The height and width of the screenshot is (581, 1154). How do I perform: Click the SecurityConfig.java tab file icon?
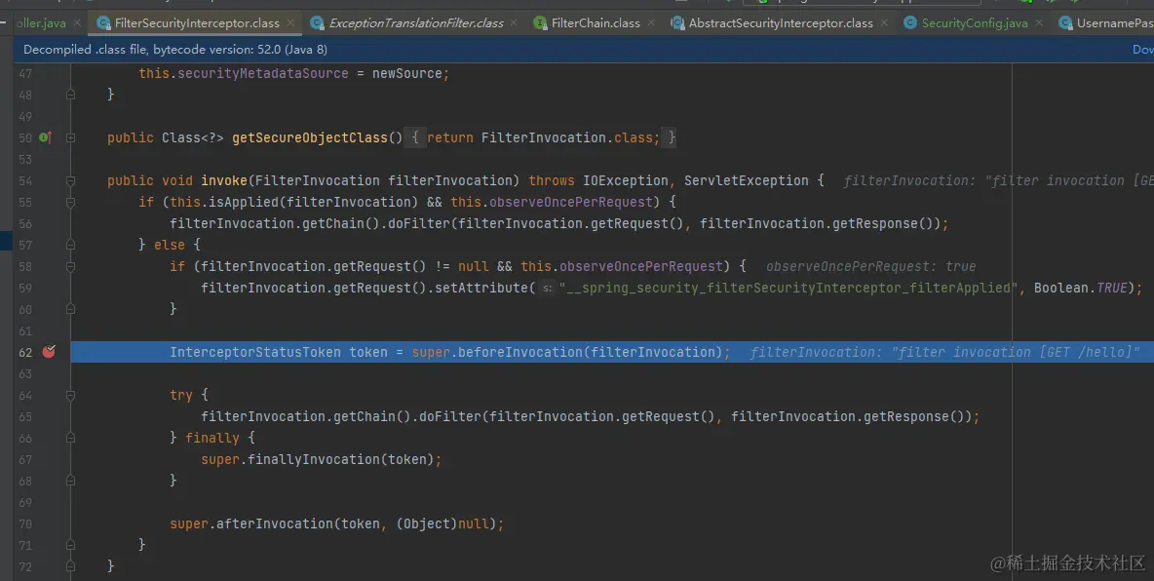[x=910, y=23]
